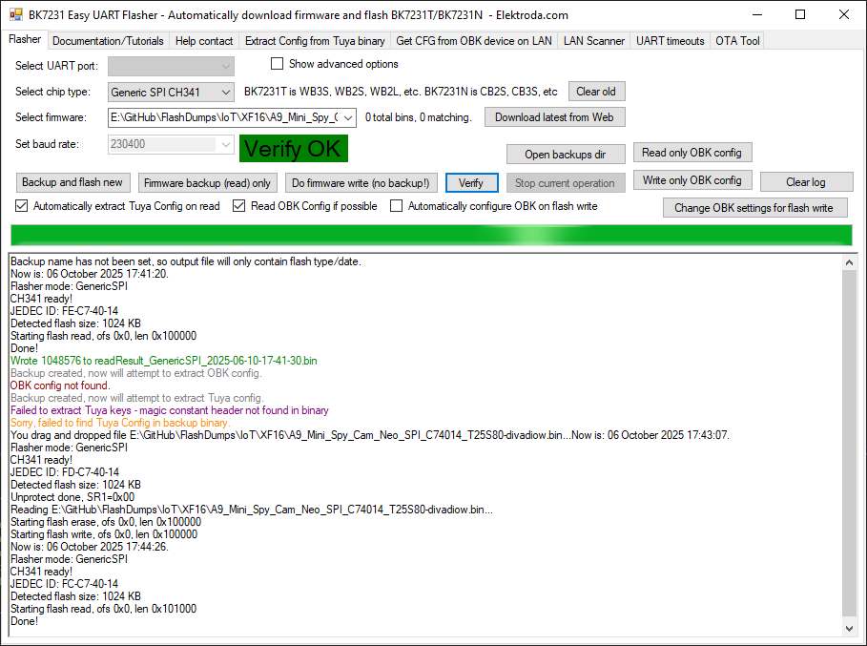Minimize the BK7231 Easy UART Flasher window
This screenshot has width=867, height=646.
tap(757, 14)
